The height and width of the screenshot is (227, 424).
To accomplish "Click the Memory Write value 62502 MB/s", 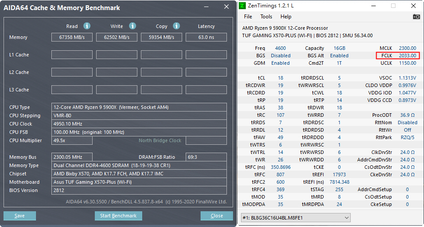I will 117,37.
